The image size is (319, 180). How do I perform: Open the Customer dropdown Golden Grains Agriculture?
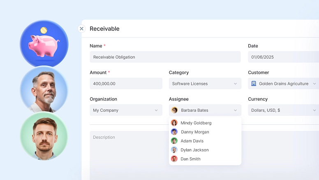pyautogui.click(x=283, y=83)
